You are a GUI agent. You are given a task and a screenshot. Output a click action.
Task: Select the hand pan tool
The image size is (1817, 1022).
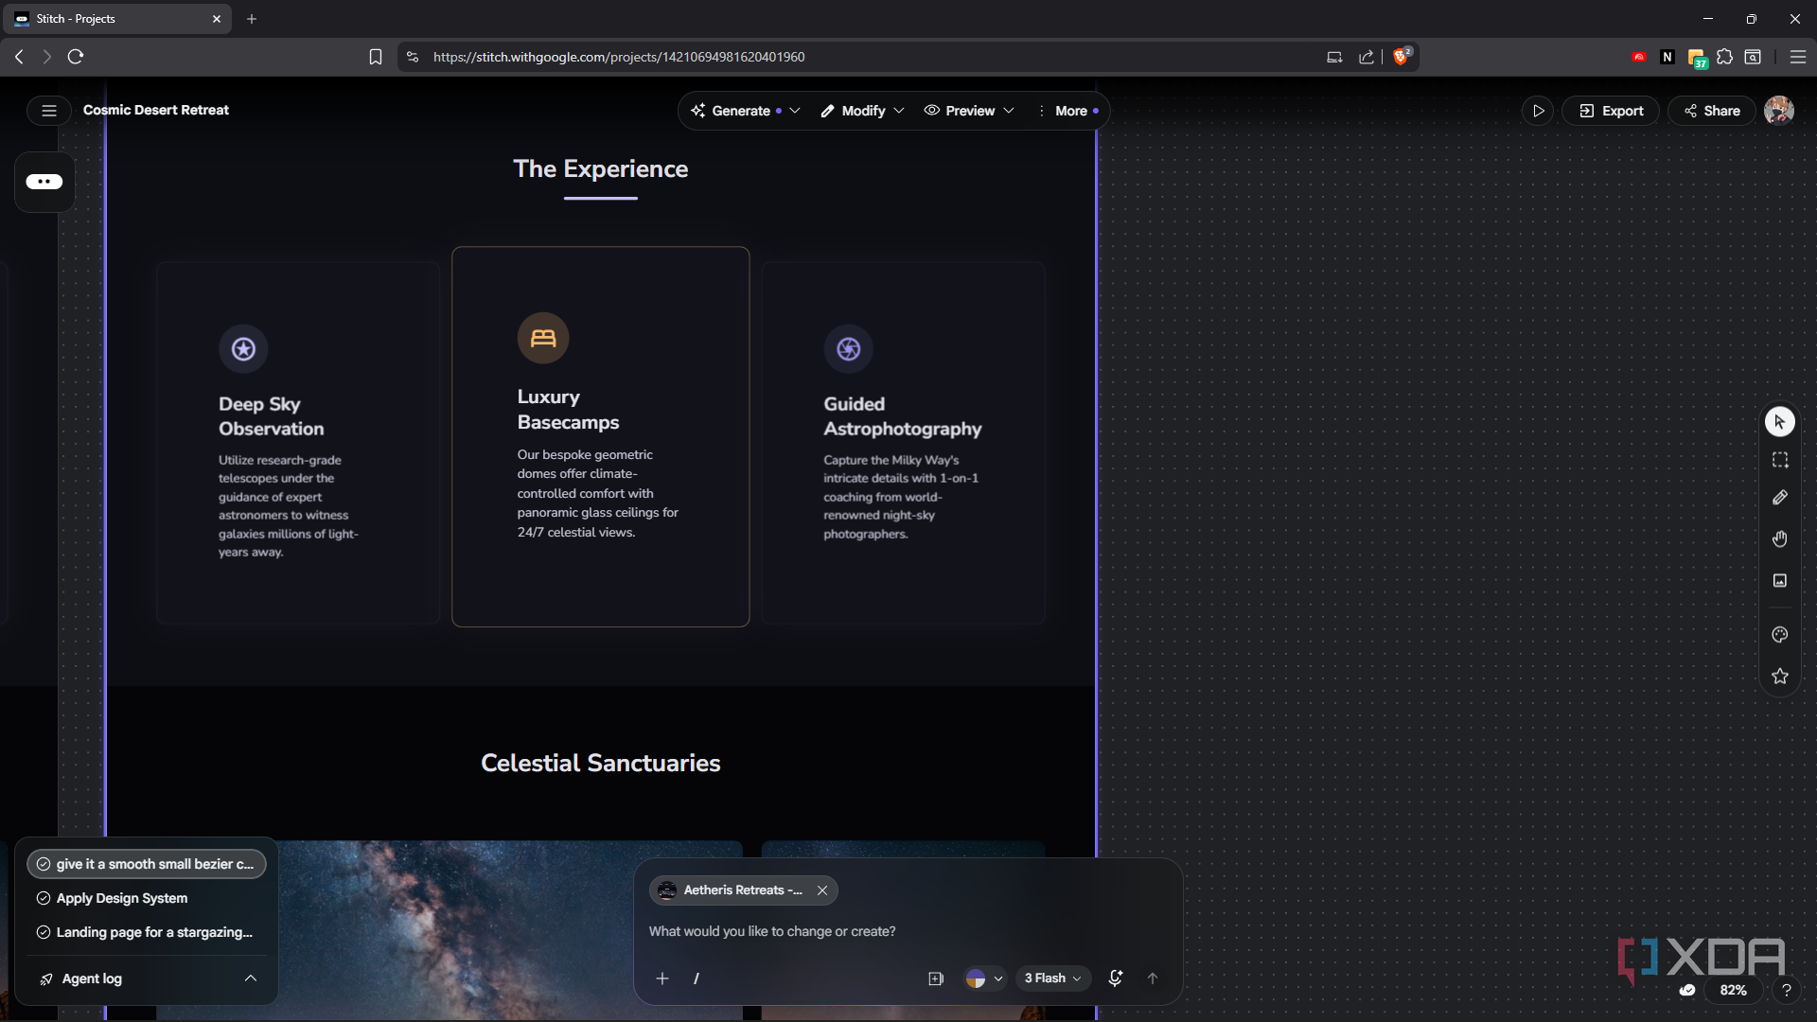(1779, 538)
